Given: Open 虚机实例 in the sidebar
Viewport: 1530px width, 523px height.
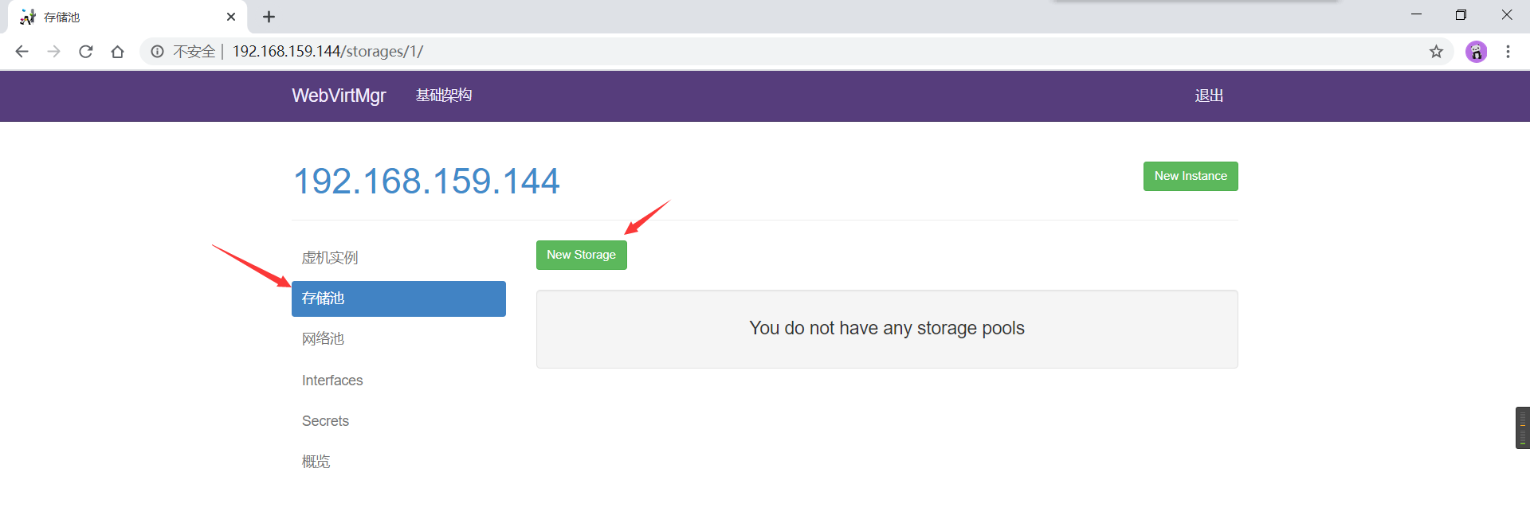Looking at the screenshot, I should pos(398,258).
